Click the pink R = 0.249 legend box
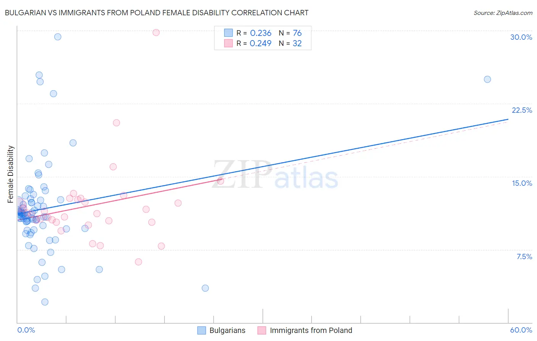 point(228,43)
